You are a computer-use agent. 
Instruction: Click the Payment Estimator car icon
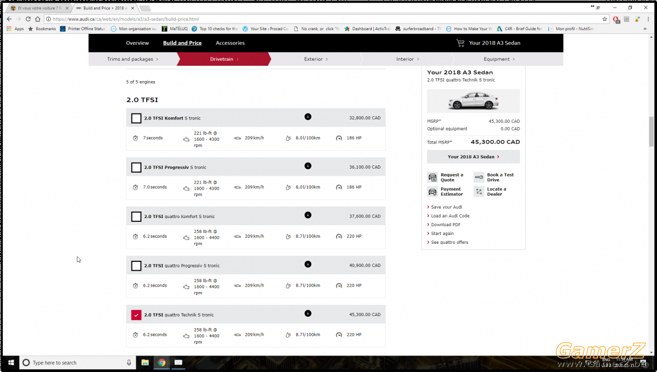pyautogui.click(x=432, y=192)
